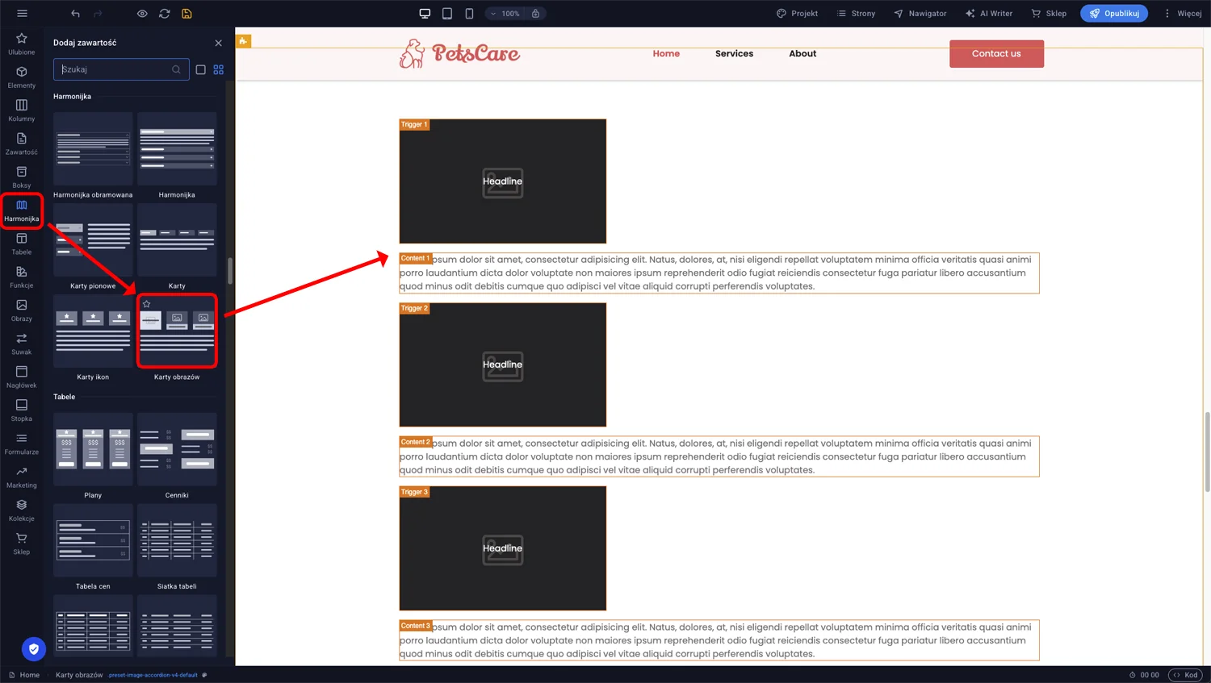Open the Strony pages menu
The height and width of the screenshot is (683, 1211).
coord(856,14)
